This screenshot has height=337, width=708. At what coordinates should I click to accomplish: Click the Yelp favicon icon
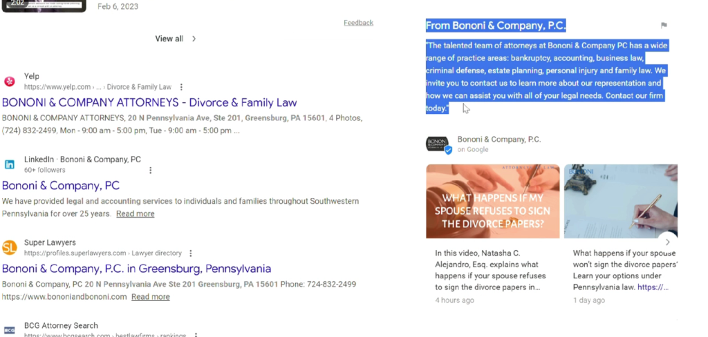(x=10, y=81)
